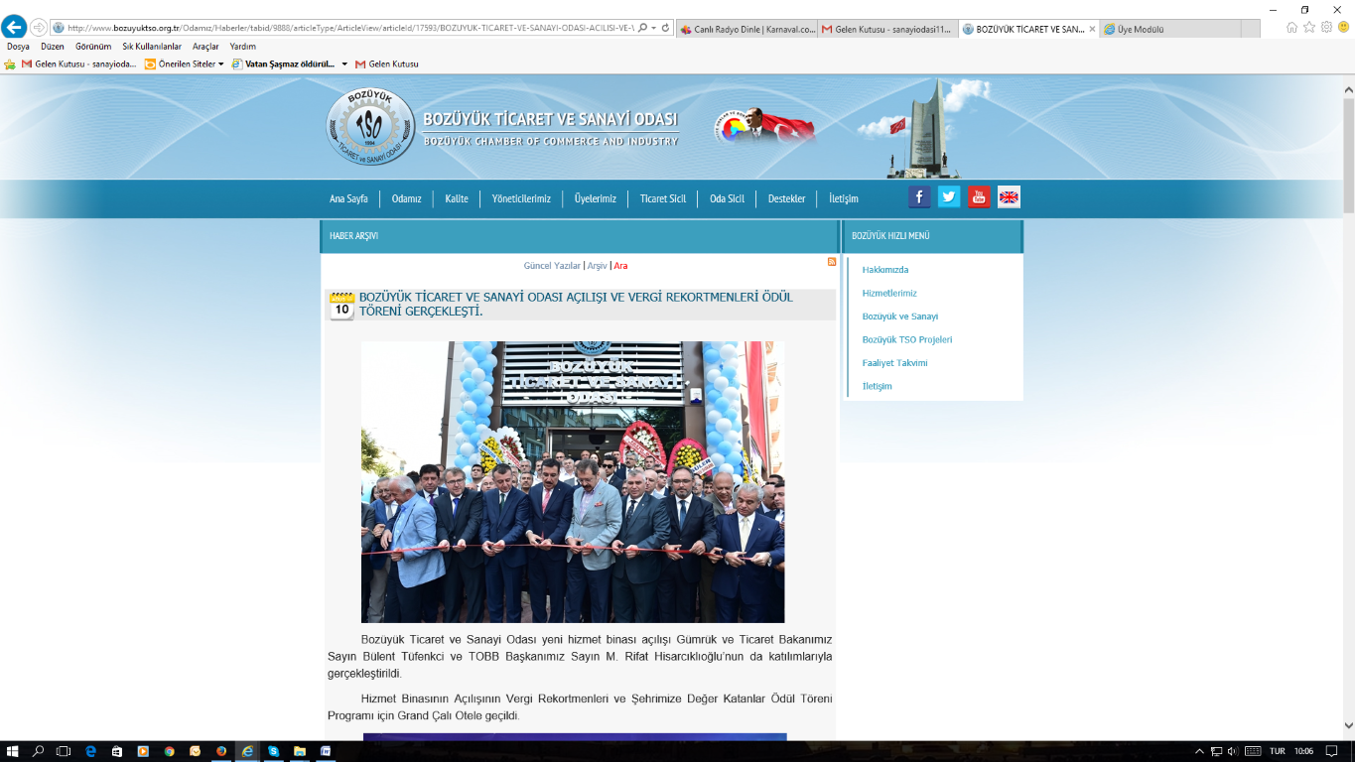Open the YouTube social icon
The image size is (1355, 762).
tap(979, 196)
